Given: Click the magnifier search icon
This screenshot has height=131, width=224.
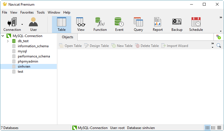Looking at the screenshot, I should pyautogui.click(x=219, y=46).
